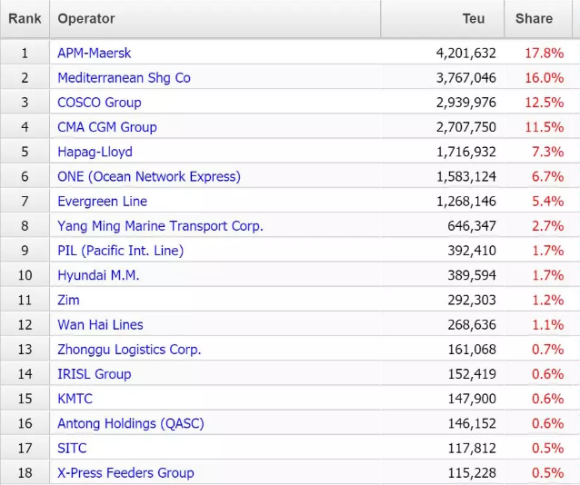Click the Operator column header
Viewport: 580px width, 485px height.
(x=215, y=18)
